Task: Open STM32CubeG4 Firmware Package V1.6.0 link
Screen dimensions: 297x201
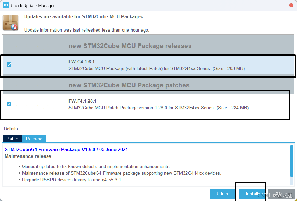Action: click(x=67, y=149)
